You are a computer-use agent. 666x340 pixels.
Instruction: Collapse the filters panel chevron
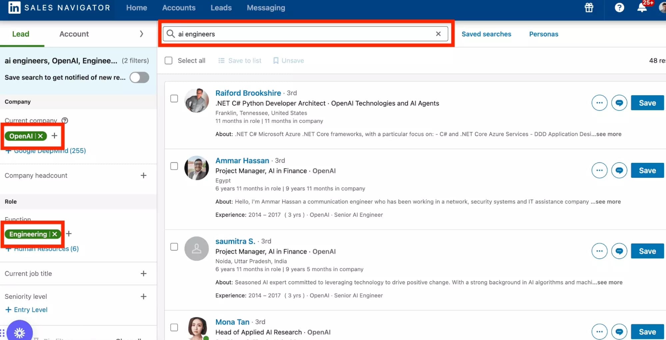141,34
